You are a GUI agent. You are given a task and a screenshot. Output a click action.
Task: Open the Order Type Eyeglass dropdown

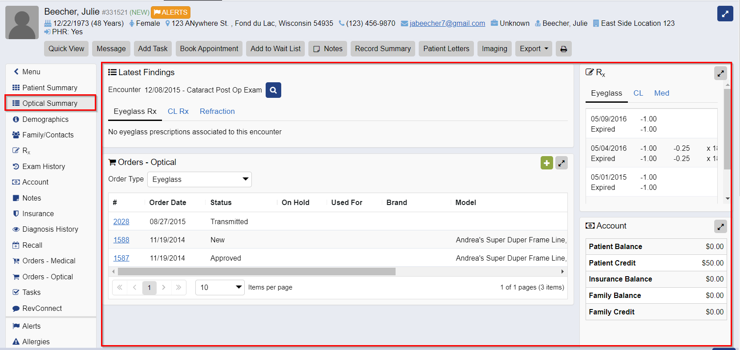coord(199,179)
